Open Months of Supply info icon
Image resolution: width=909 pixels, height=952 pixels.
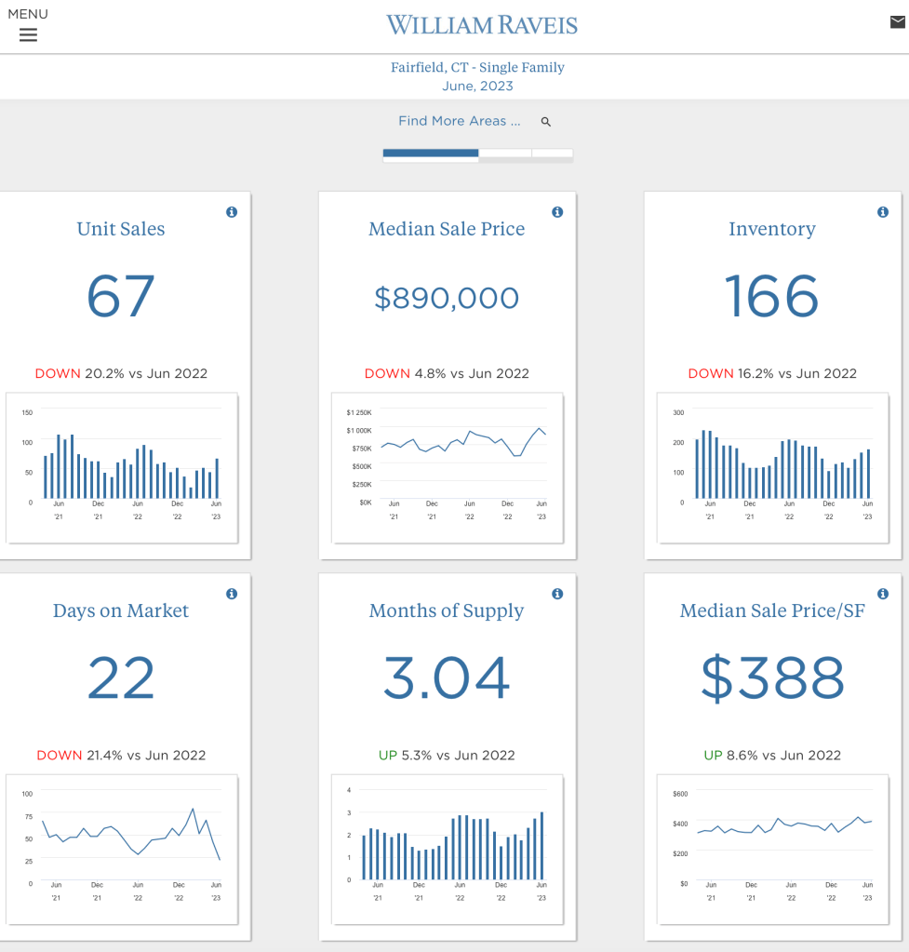click(557, 594)
